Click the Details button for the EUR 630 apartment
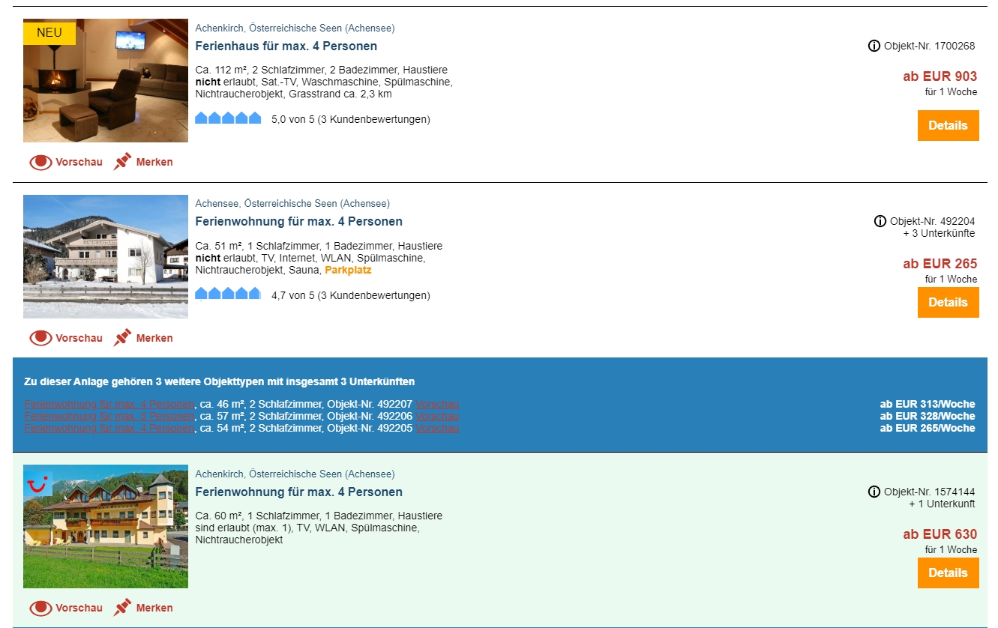The image size is (998, 628). 948,573
